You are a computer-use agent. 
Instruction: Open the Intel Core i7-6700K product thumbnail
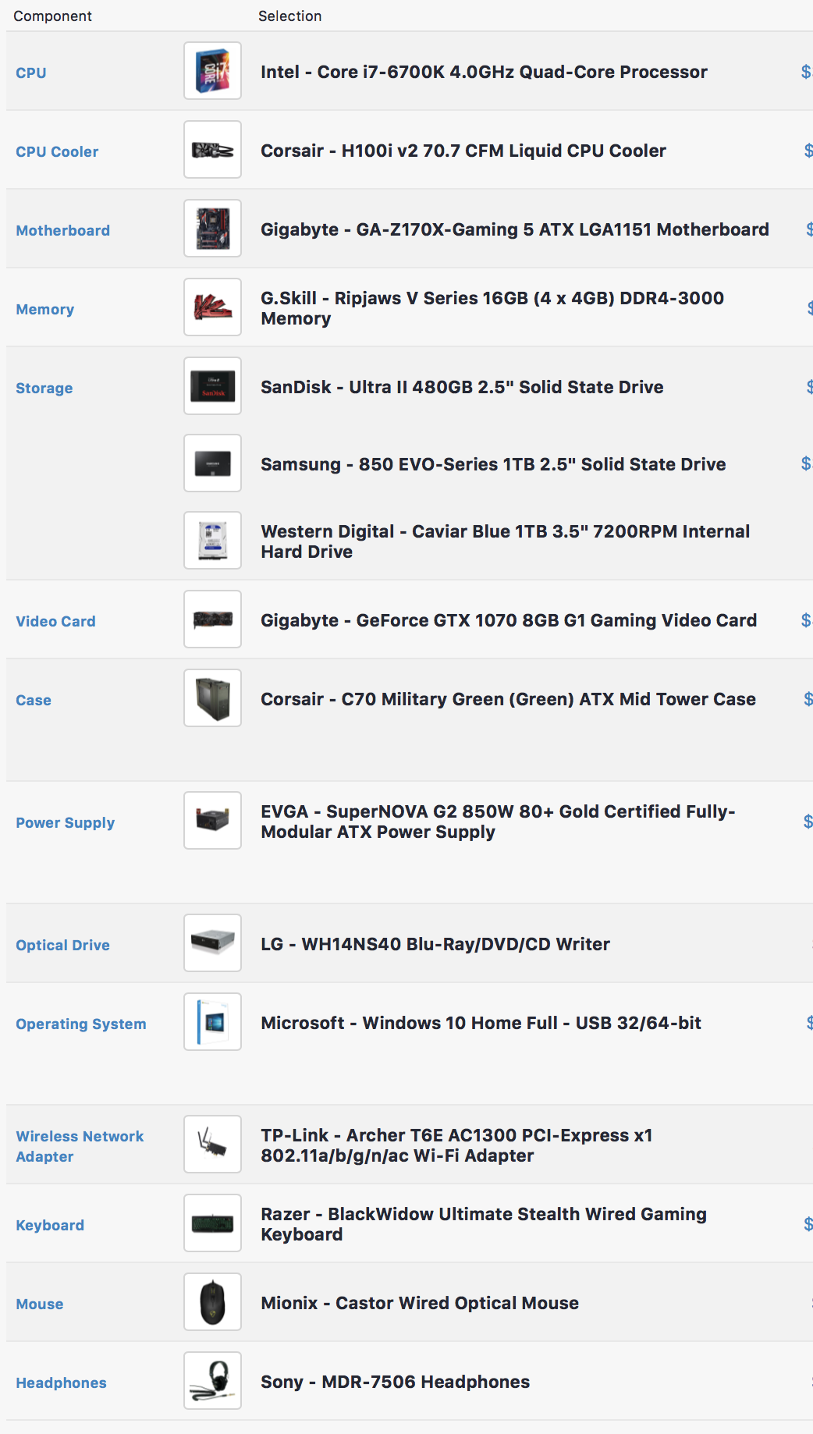point(212,71)
